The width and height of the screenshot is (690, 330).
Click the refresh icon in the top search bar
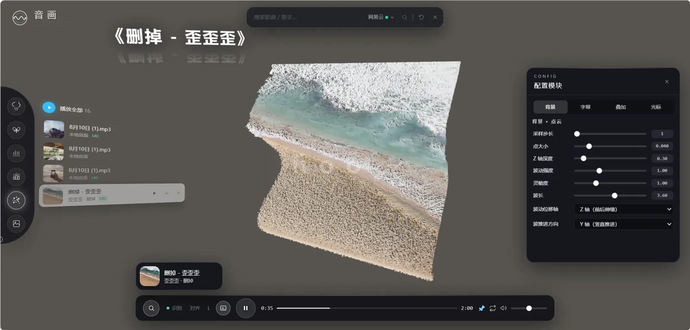[x=421, y=17]
